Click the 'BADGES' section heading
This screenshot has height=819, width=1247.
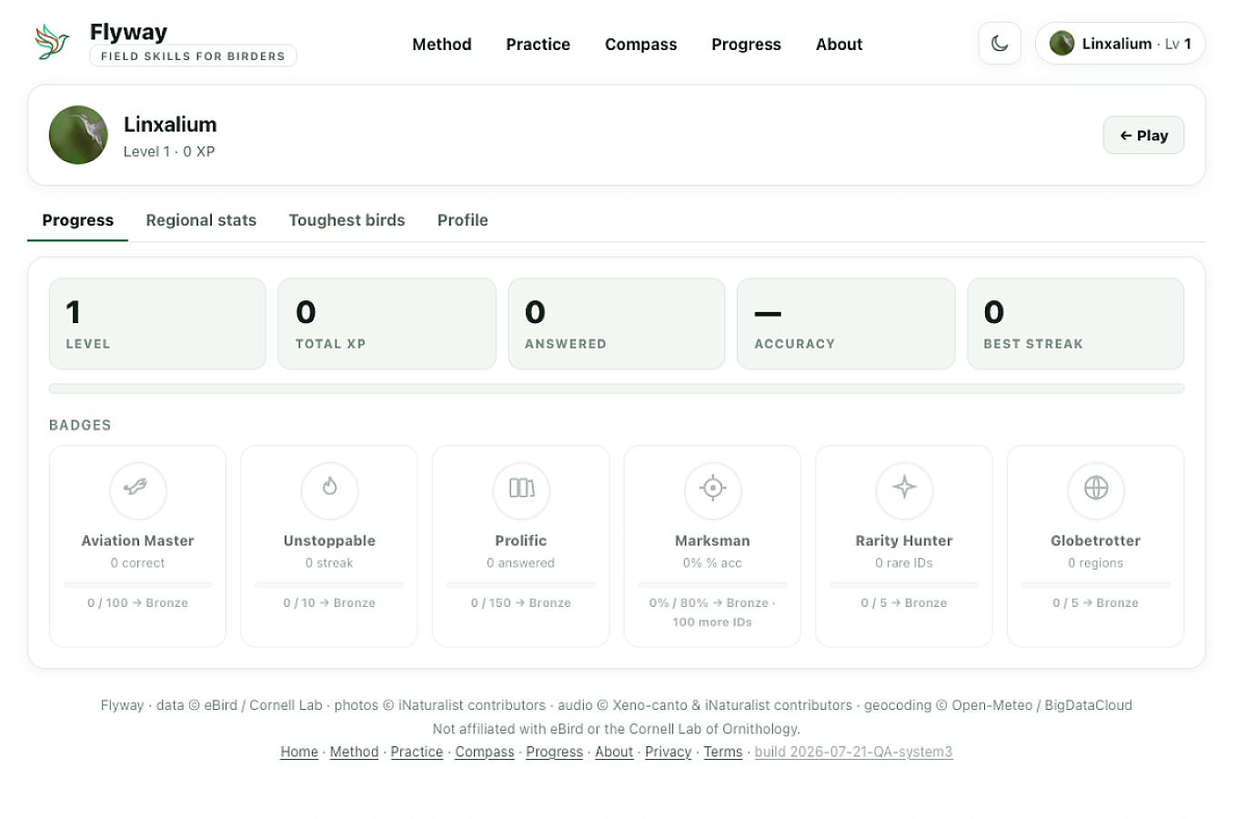pos(80,425)
